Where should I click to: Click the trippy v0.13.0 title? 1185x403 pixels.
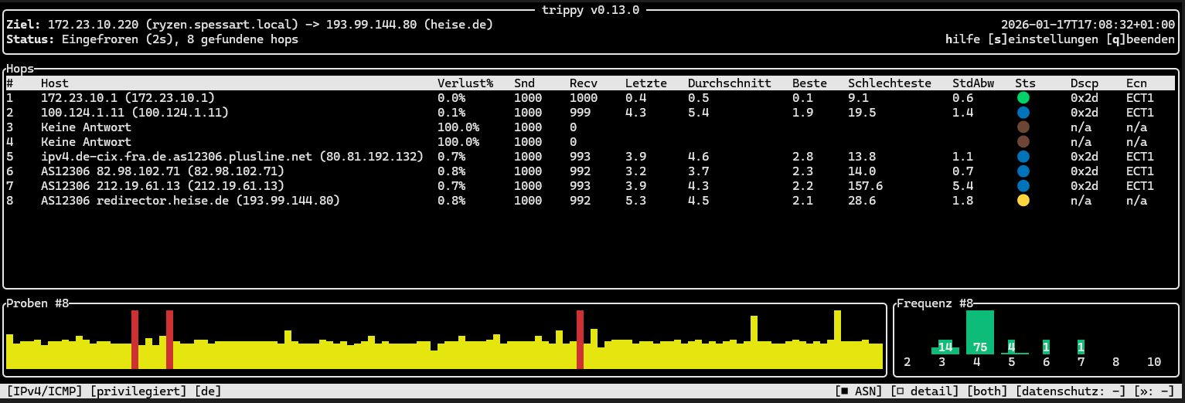pyautogui.click(x=591, y=10)
